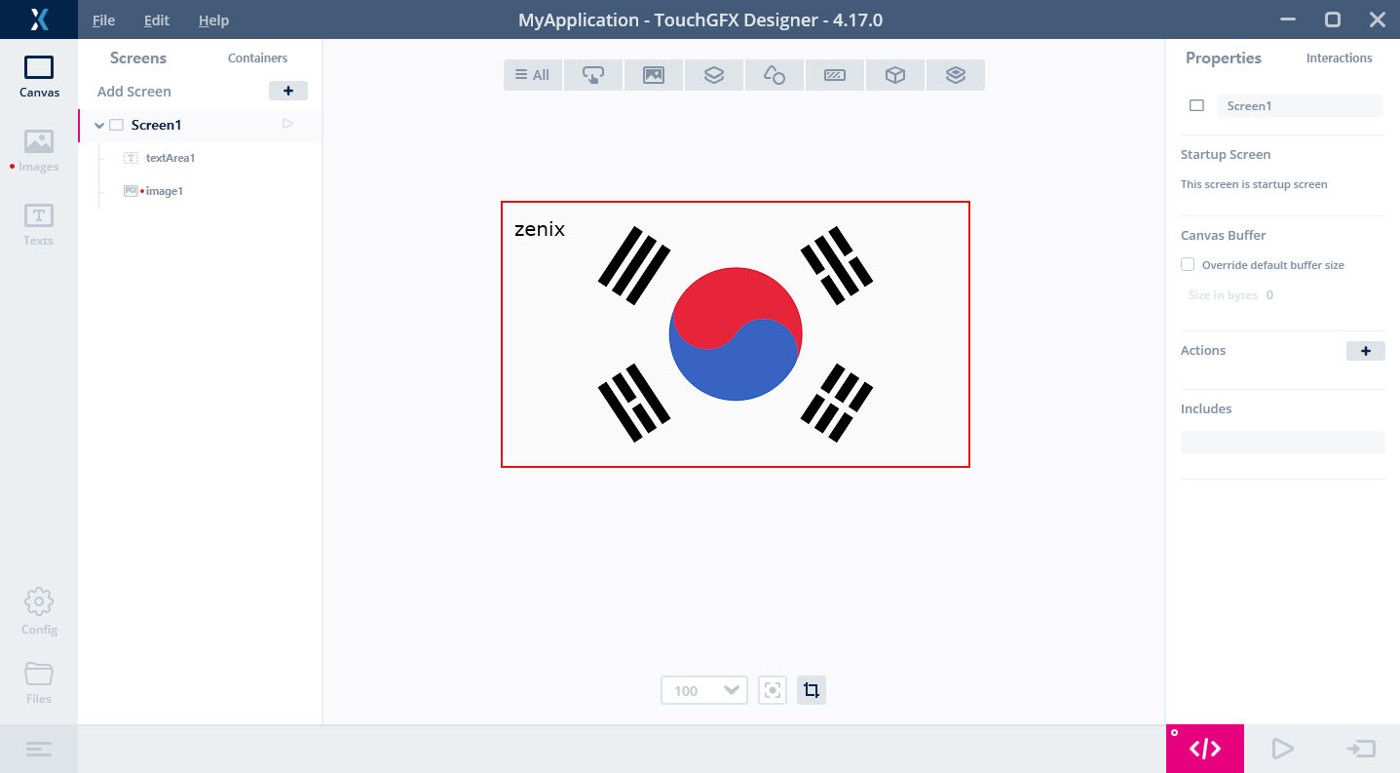Open the Progress indicators widget category
Screen dimensions: 1400x773
[x=835, y=75]
